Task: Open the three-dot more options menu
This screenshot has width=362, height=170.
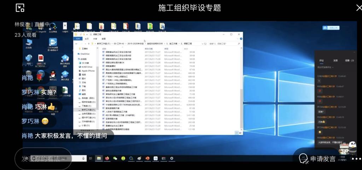Action: tap(356, 159)
